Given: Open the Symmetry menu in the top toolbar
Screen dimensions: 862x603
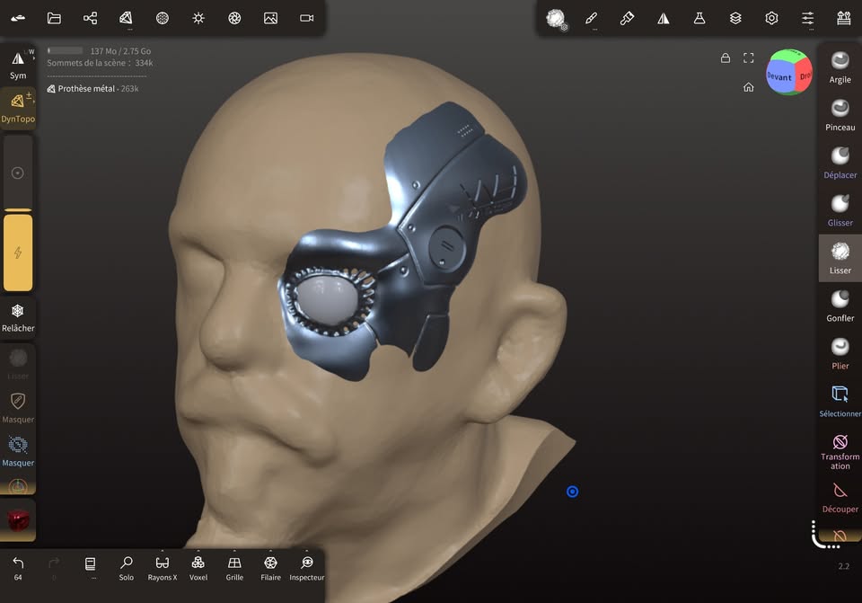Looking at the screenshot, I should (663, 18).
